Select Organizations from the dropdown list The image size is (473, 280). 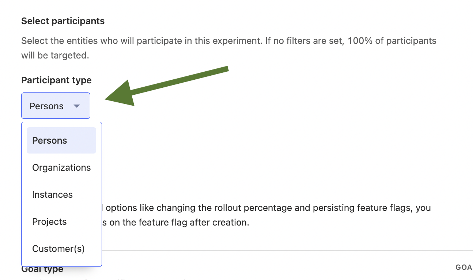pyautogui.click(x=61, y=167)
